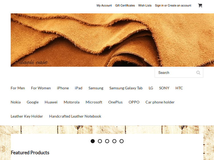Switch to second carousel slide dot
This screenshot has width=214, height=160.
tap(100, 141)
